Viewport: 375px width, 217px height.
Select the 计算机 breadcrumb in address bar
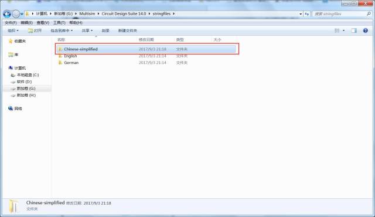42,13
